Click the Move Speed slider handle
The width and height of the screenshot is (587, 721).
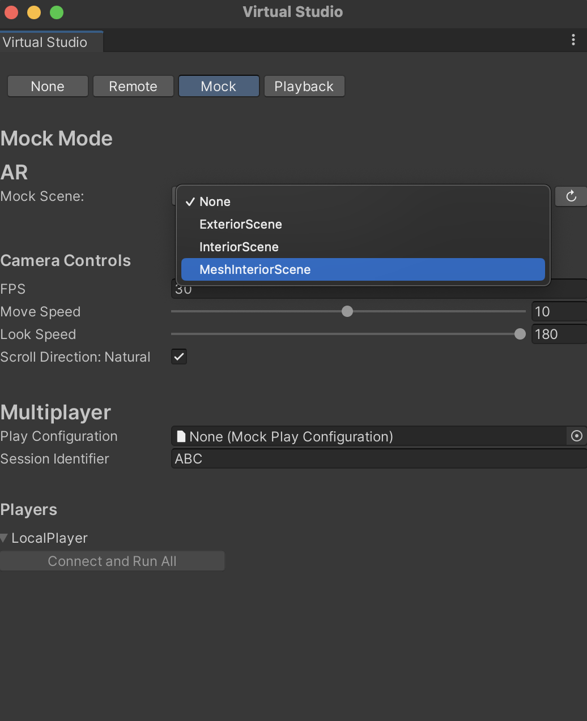click(347, 311)
